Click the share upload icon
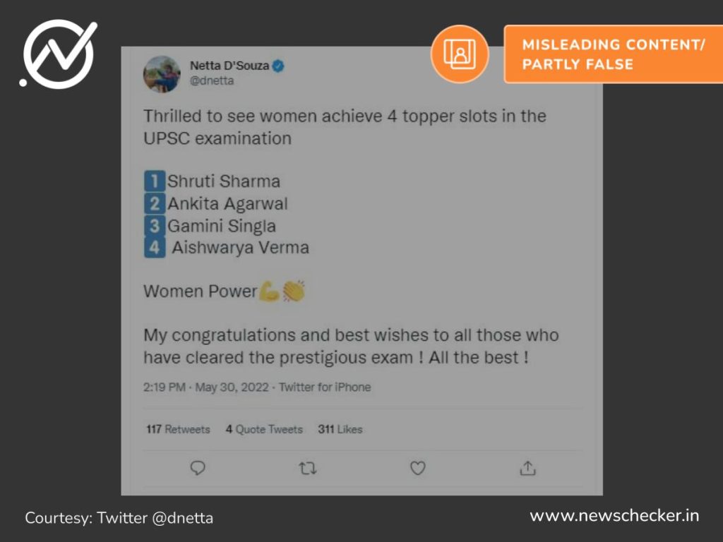This screenshot has width=723, height=542. 528,468
